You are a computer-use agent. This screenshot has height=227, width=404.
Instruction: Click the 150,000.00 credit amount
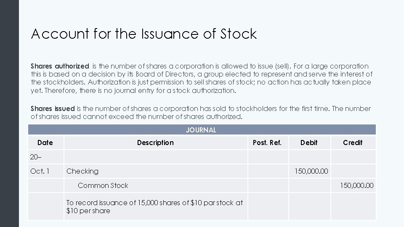(356, 185)
